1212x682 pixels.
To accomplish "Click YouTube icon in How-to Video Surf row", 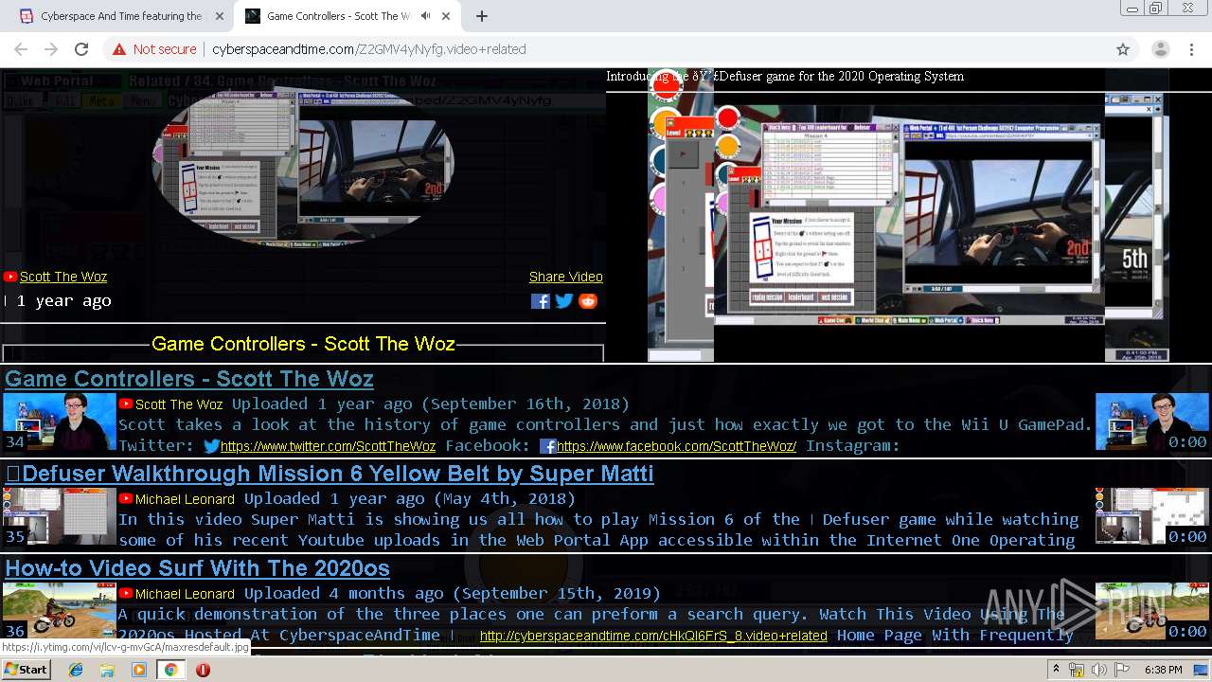I will [x=126, y=593].
